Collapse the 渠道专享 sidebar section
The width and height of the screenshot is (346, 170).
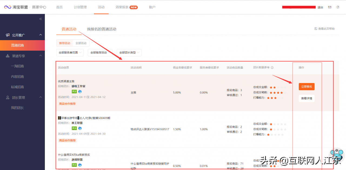(41, 56)
